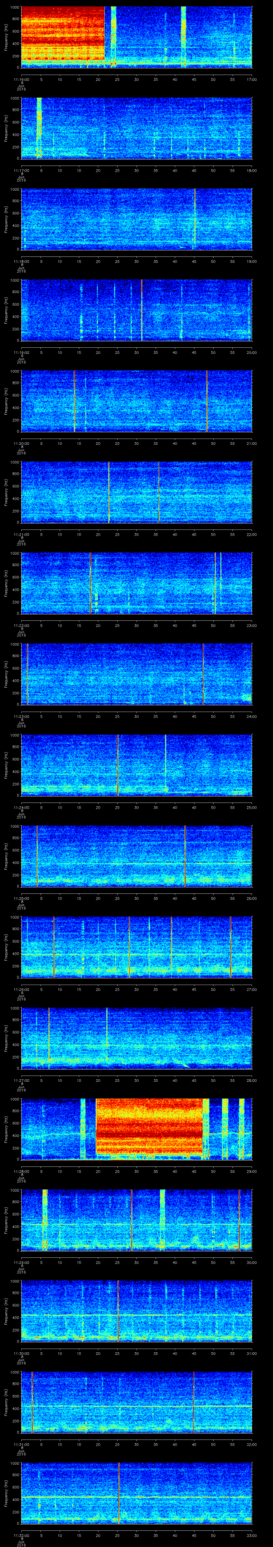Click the red noise burst in the 11:16 spectrogram

click(62, 34)
